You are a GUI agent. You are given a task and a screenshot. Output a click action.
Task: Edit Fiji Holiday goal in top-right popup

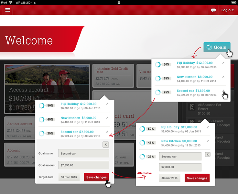pos(223,63)
